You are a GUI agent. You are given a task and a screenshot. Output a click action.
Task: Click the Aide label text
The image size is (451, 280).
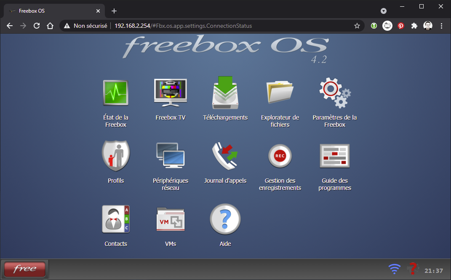click(225, 244)
